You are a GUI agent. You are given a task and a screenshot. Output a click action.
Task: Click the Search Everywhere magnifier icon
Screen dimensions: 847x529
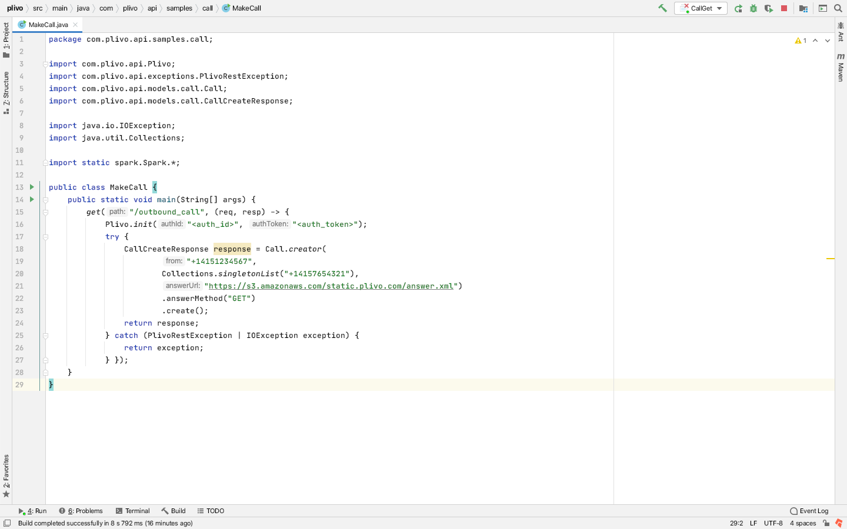coord(838,8)
